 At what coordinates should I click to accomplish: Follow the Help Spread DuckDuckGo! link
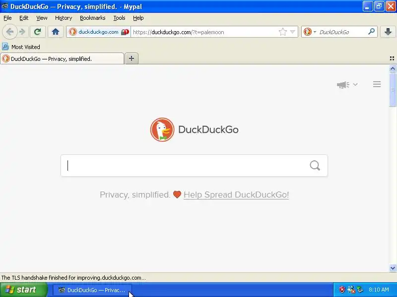tap(236, 195)
